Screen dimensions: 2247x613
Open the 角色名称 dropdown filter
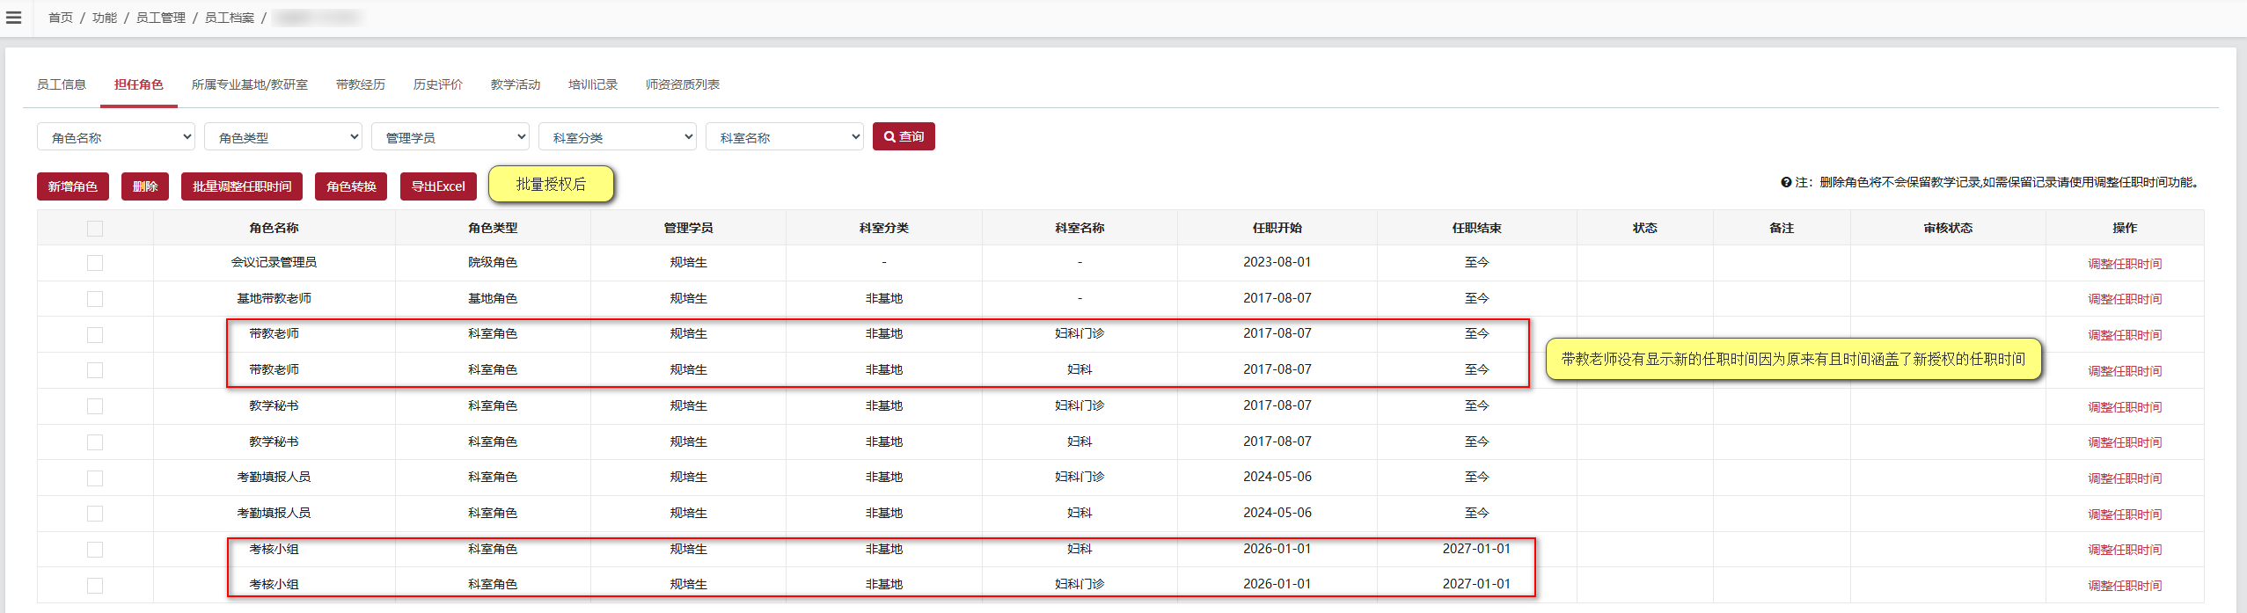coord(116,137)
